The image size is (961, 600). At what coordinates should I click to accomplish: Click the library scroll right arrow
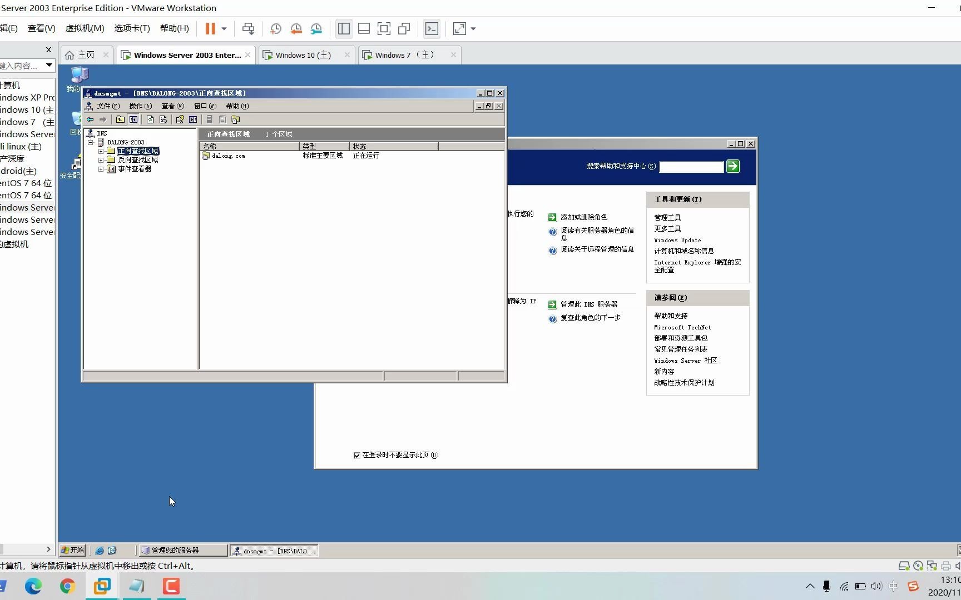[48, 549]
